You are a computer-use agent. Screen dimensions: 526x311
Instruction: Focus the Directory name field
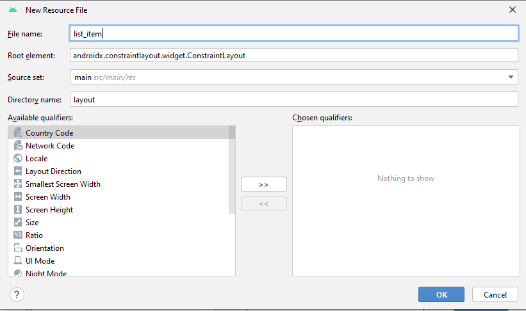point(293,100)
